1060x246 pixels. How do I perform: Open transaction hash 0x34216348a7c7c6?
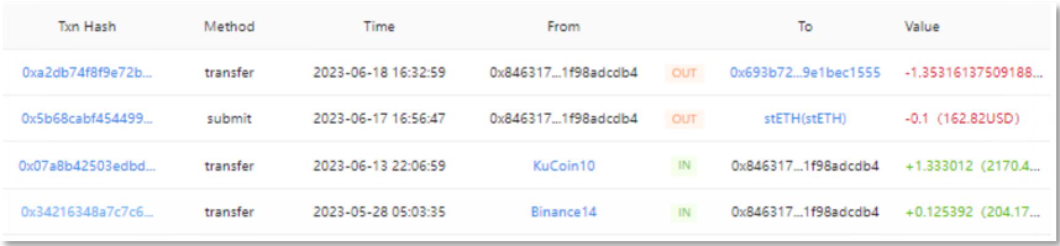87,212
